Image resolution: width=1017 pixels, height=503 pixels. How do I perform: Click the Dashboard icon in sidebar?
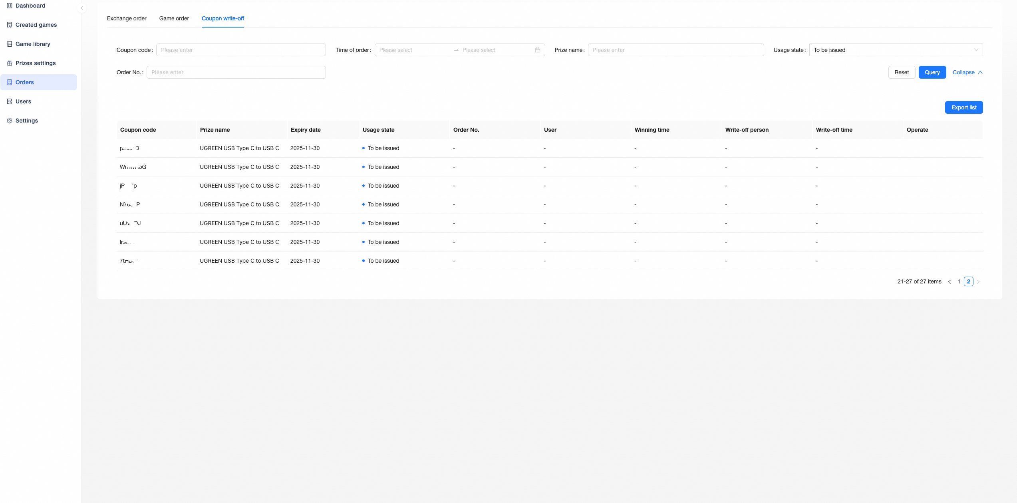pyautogui.click(x=10, y=6)
